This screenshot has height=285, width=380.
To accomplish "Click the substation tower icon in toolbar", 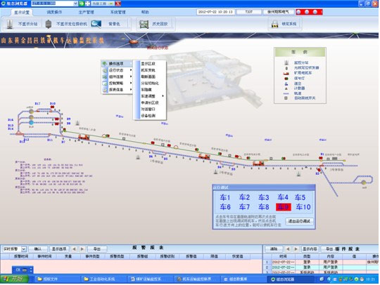I will pos(10,24).
